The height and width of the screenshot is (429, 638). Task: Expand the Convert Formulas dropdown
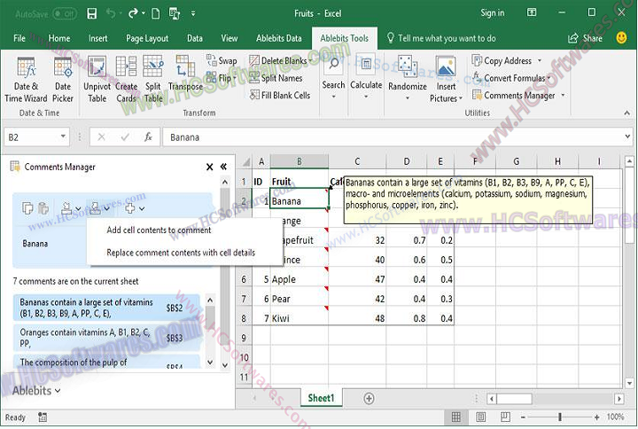(549, 78)
